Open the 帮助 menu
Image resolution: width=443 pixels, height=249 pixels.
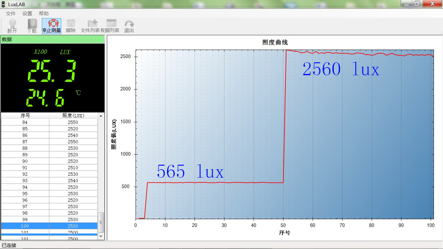(x=44, y=14)
